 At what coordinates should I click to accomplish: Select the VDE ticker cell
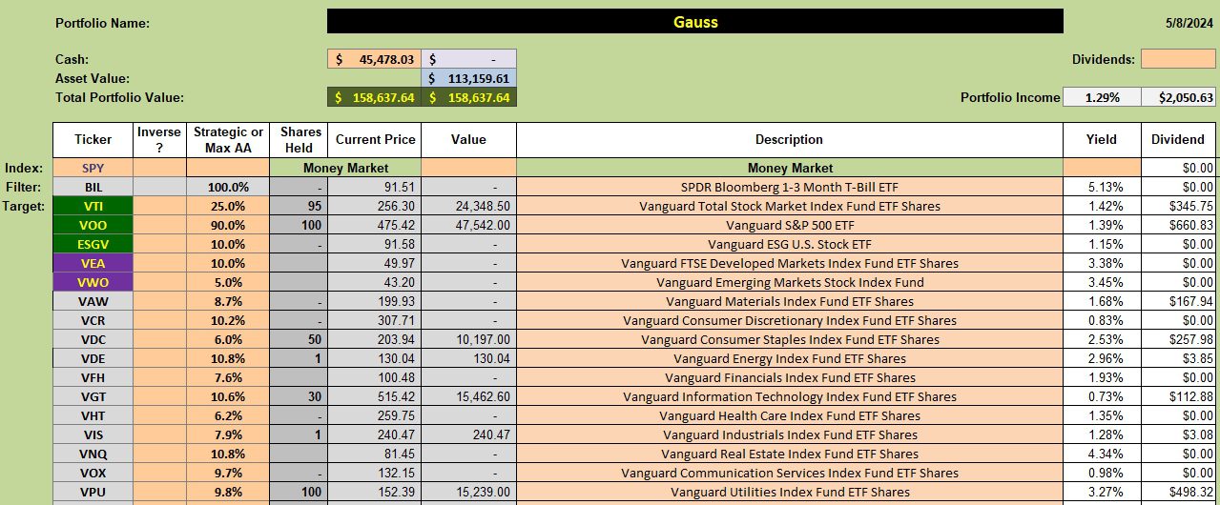click(93, 358)
